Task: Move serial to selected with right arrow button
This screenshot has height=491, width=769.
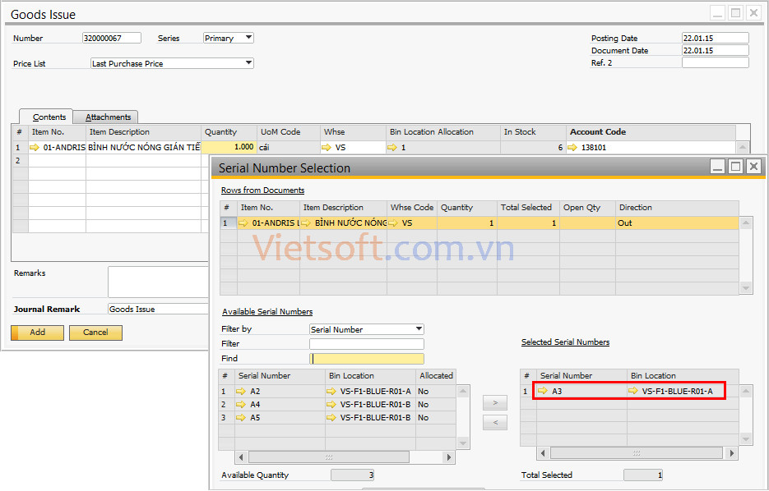Action: coord(494,403)
